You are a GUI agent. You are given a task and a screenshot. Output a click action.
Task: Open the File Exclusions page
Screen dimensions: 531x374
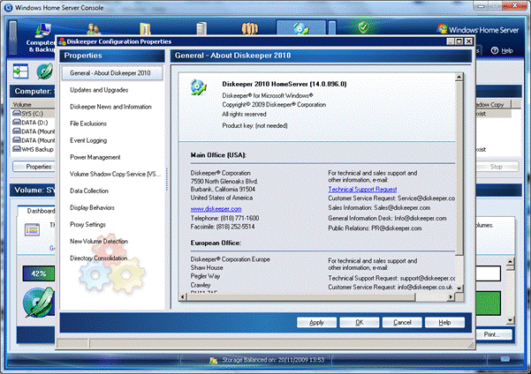88,123
